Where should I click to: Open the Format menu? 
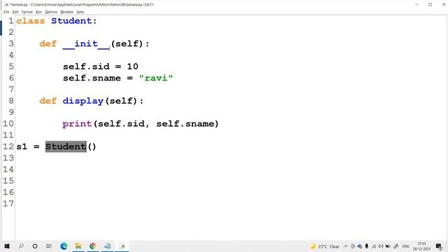coord(27,12)
